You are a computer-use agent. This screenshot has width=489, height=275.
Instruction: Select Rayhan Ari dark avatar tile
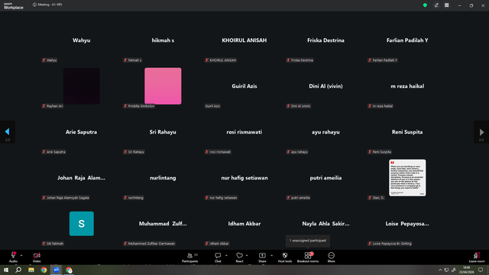pyautogui.click(x=82, y=86)
